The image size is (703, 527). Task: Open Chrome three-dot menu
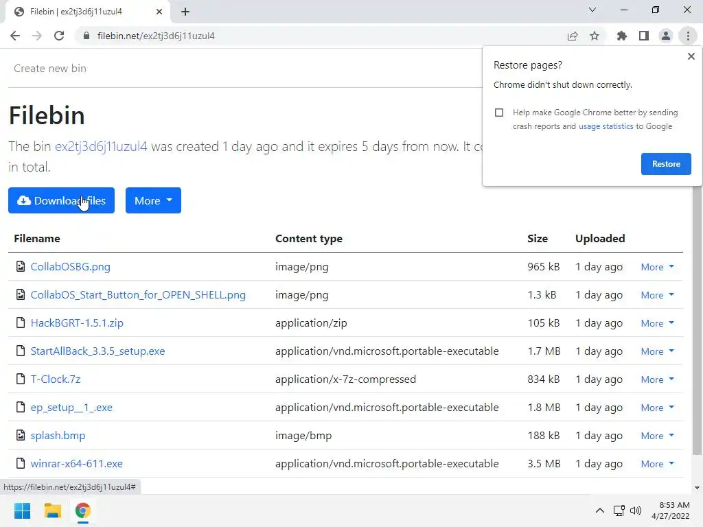point(688,36)
